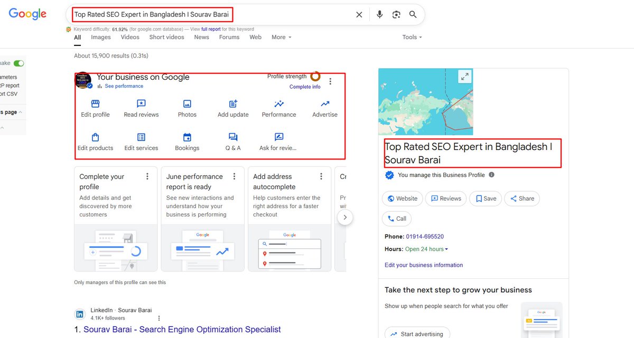
Task: Open the Sourav Barai specialist link
Action: (182, 329)
